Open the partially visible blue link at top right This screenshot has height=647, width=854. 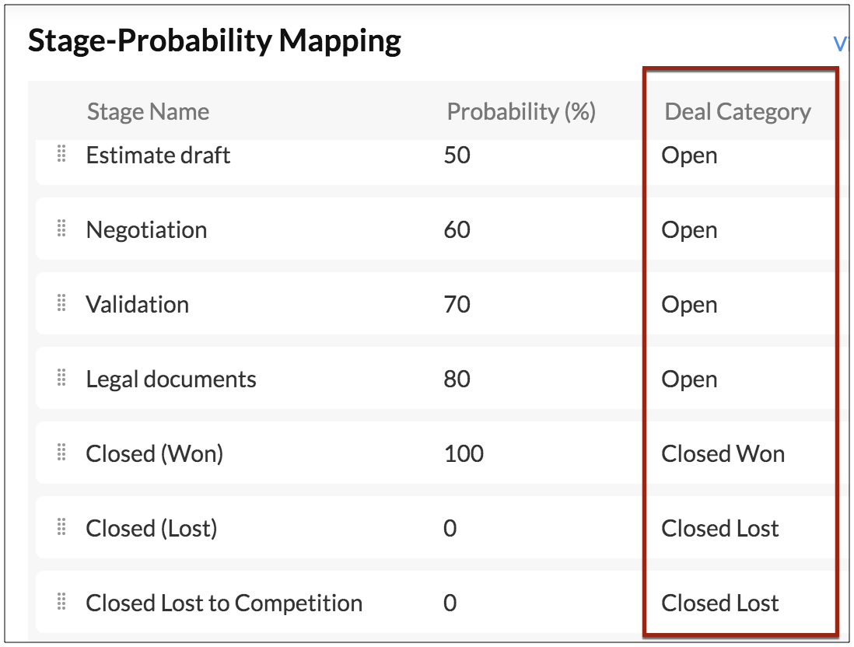click(x=842, y=44)
